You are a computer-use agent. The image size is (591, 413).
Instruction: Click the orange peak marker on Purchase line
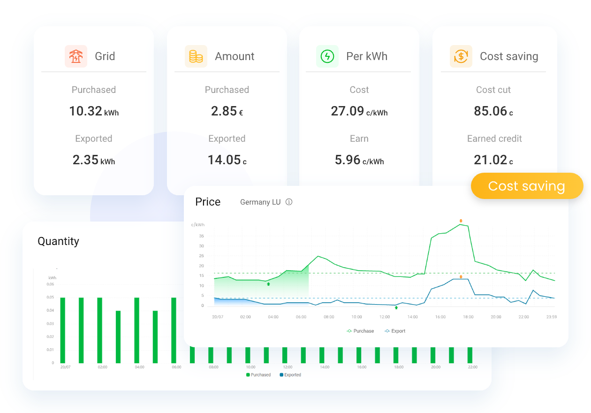[461, 221]
